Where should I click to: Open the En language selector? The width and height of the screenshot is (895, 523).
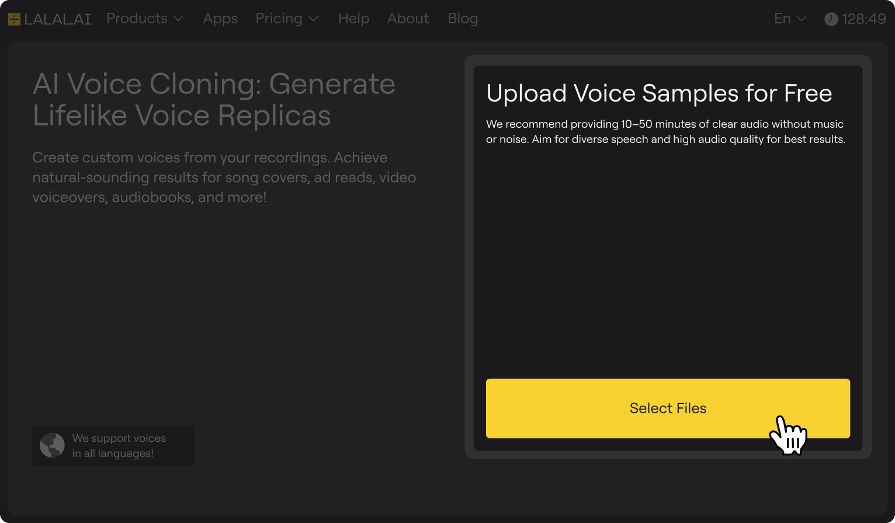click(782, 19)
